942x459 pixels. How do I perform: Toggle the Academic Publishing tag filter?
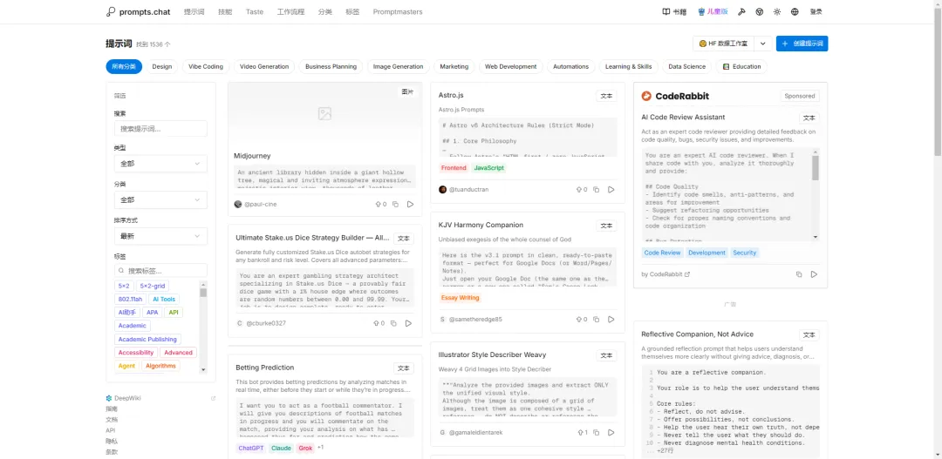click(x=147, y=340)
